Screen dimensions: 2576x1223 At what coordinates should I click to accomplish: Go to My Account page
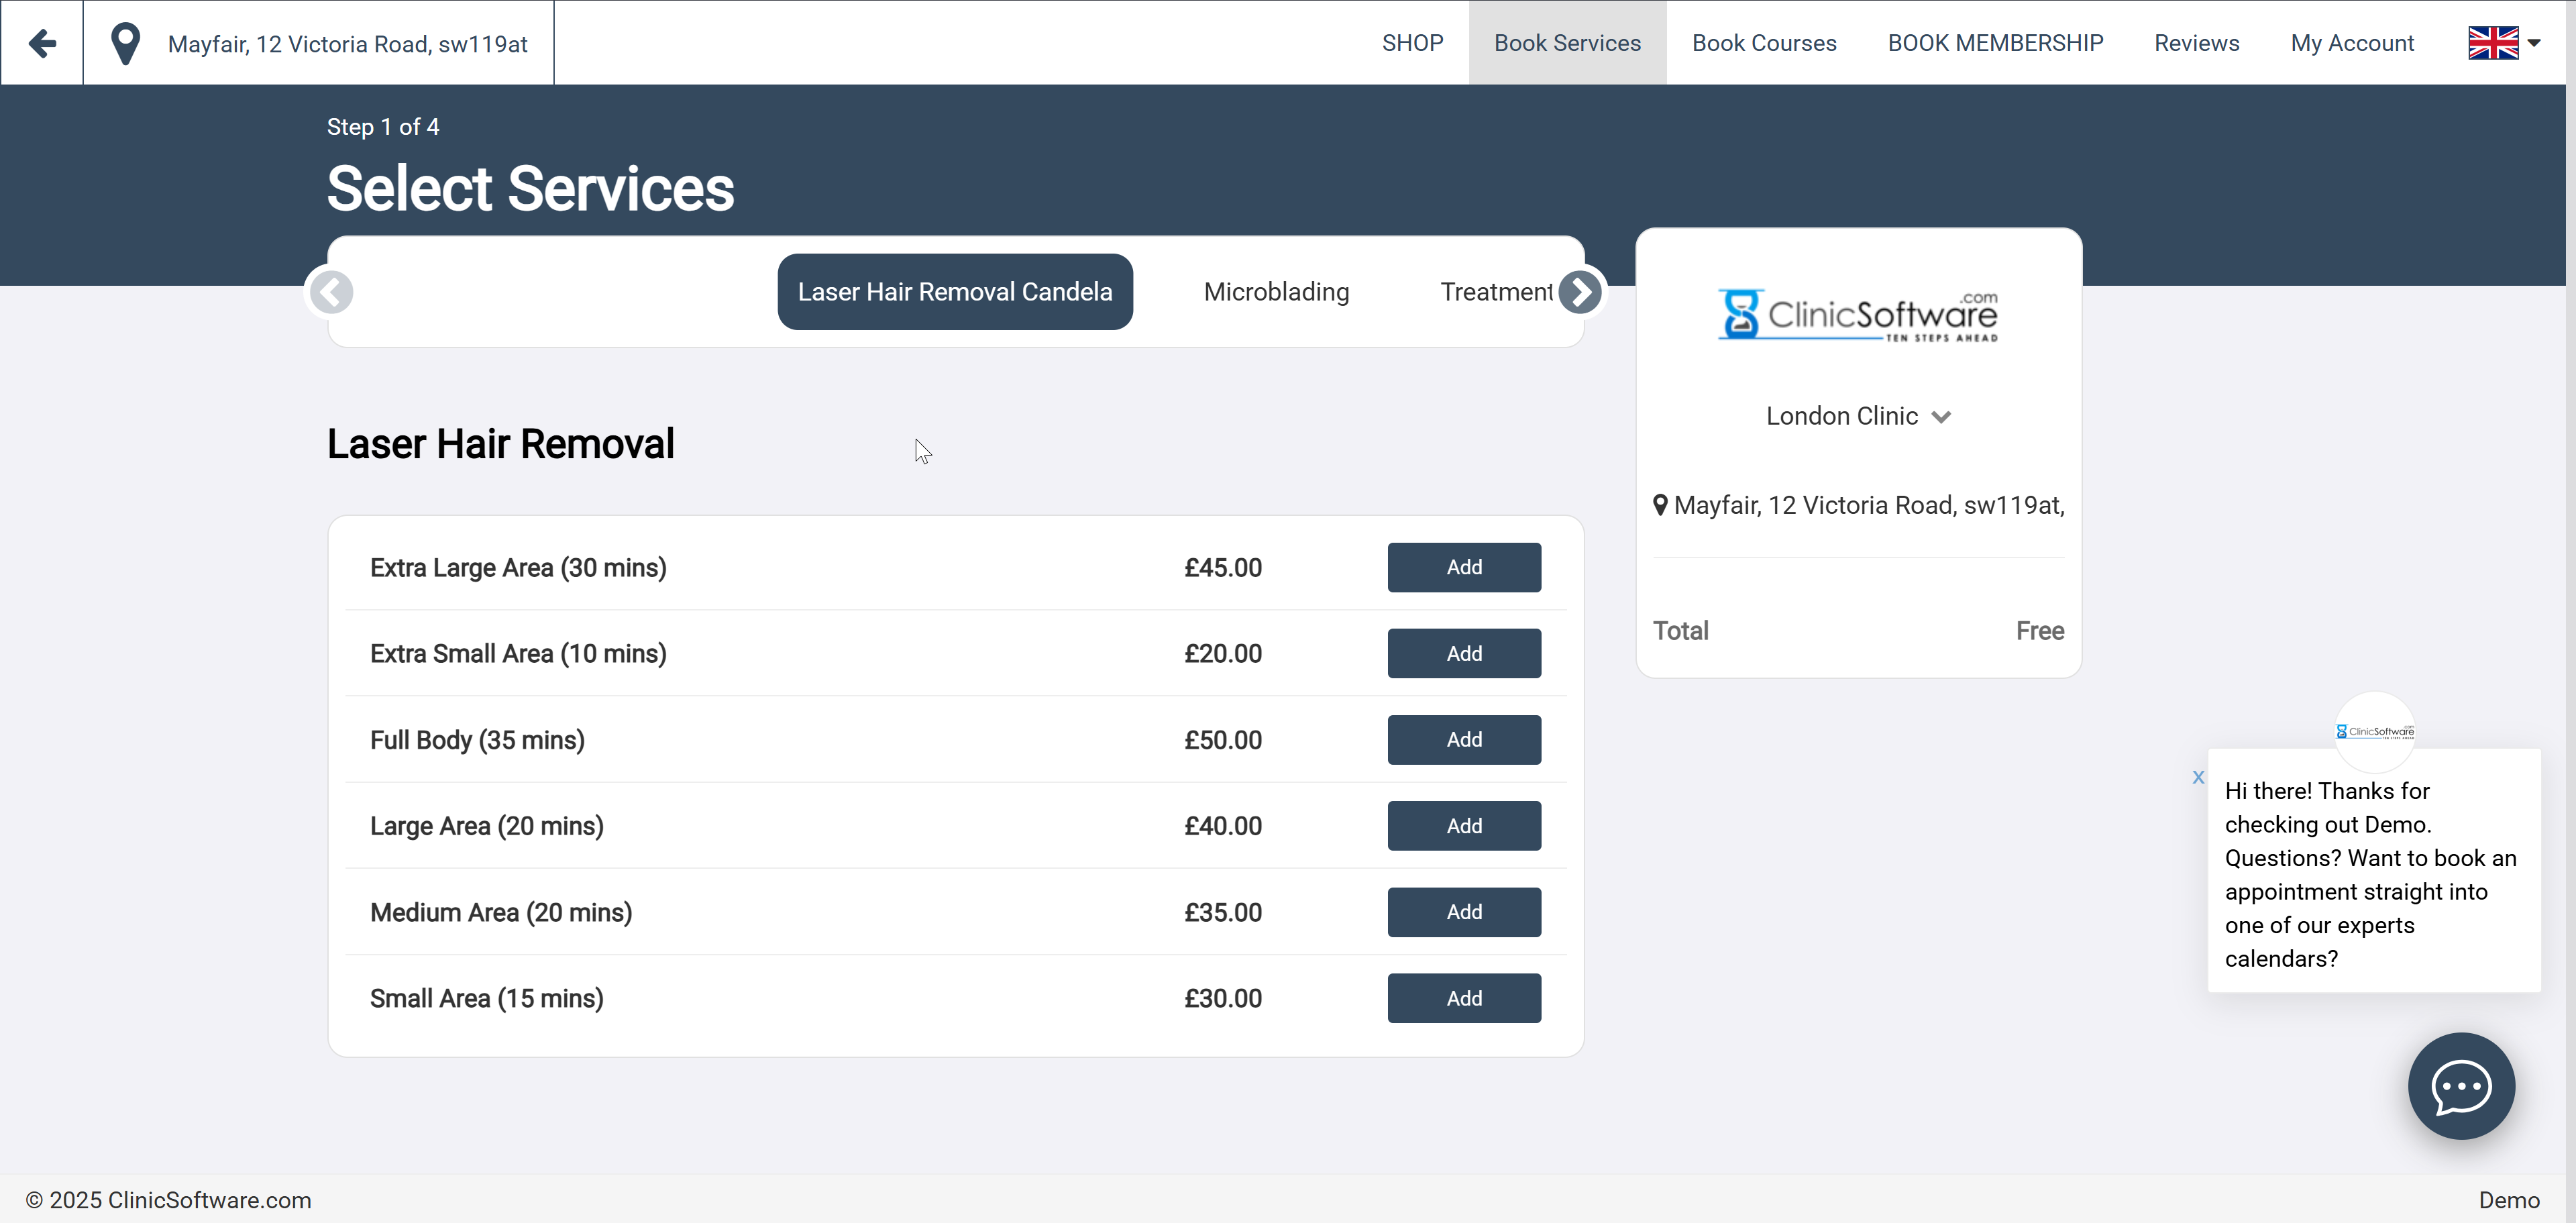tap(2352, 43)
